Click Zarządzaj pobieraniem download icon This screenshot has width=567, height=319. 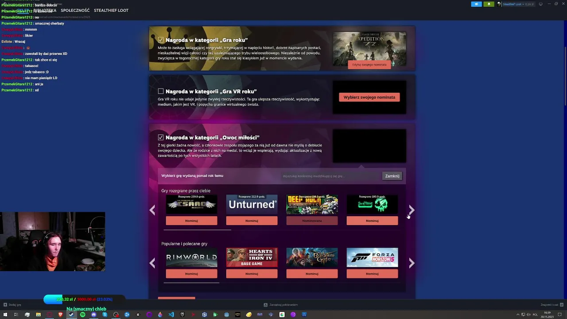265,305
